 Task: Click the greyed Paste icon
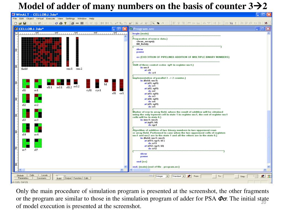click(x=40, y=23)
